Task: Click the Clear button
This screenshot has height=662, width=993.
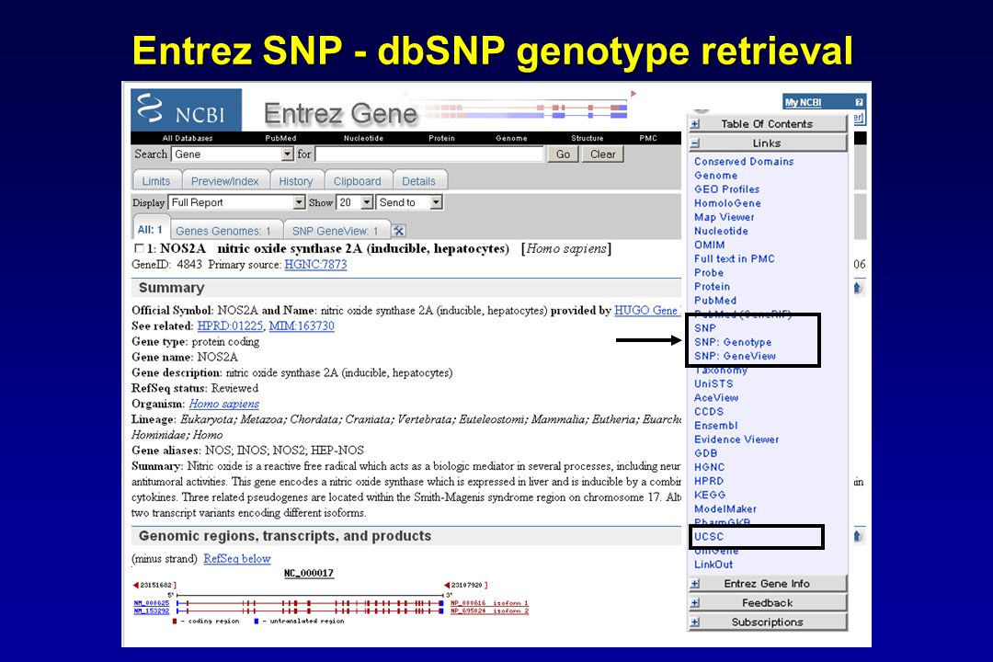Action: coord(603,154)
